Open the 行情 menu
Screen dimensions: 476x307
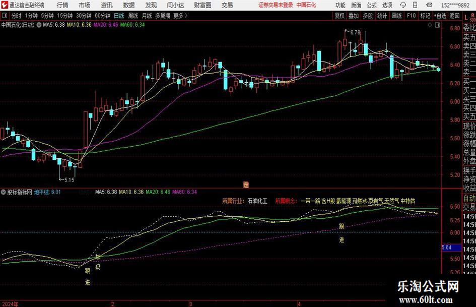[62, 5]
